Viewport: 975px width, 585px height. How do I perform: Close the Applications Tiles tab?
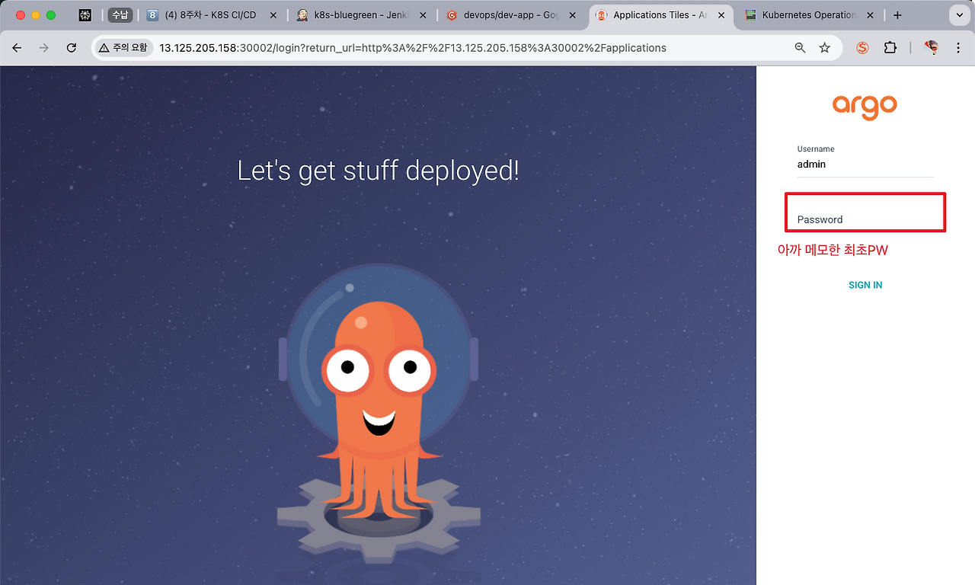pyautogui.click(x=721, y=15)
